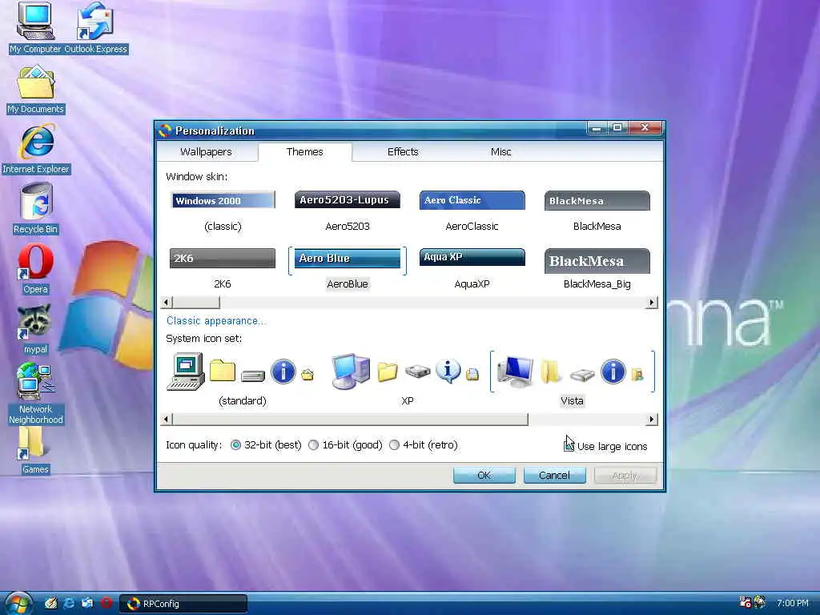Click skin list scroll right arrow

[652, 302]
